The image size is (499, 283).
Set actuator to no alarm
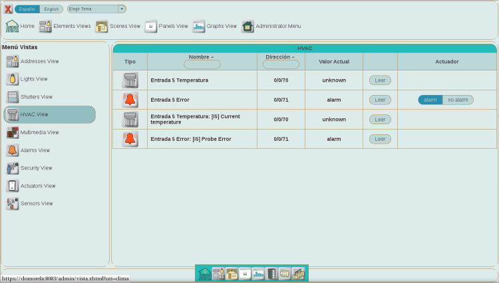pos(458,100)
